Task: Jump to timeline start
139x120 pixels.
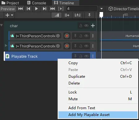Action: 20,9
